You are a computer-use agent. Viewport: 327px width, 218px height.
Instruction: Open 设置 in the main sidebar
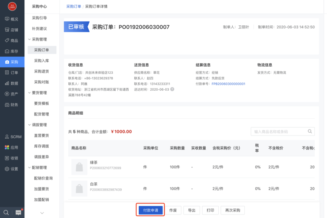(12, 169)
